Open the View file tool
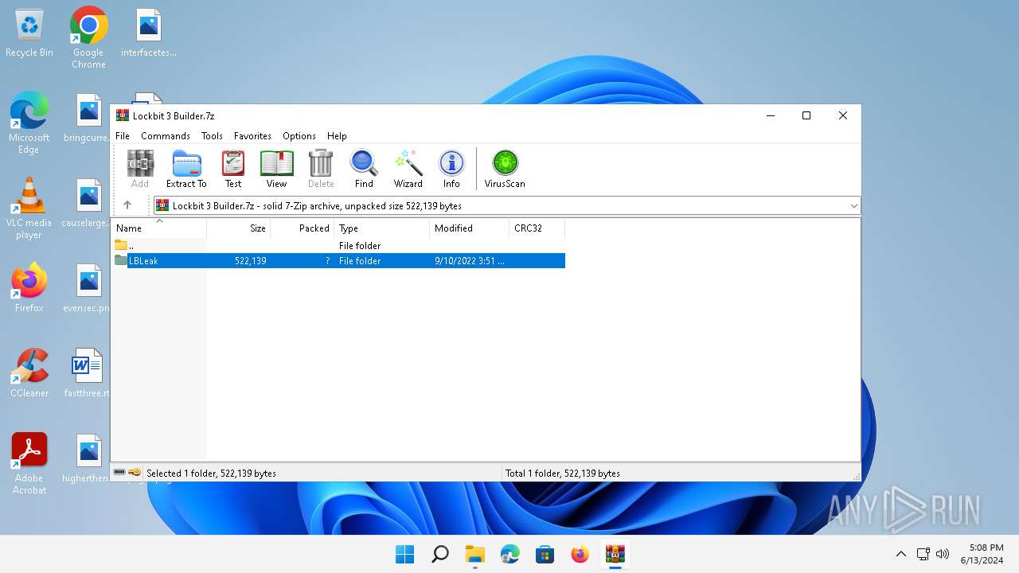This screenshot has height=573, width=1019. coord(276,169)
